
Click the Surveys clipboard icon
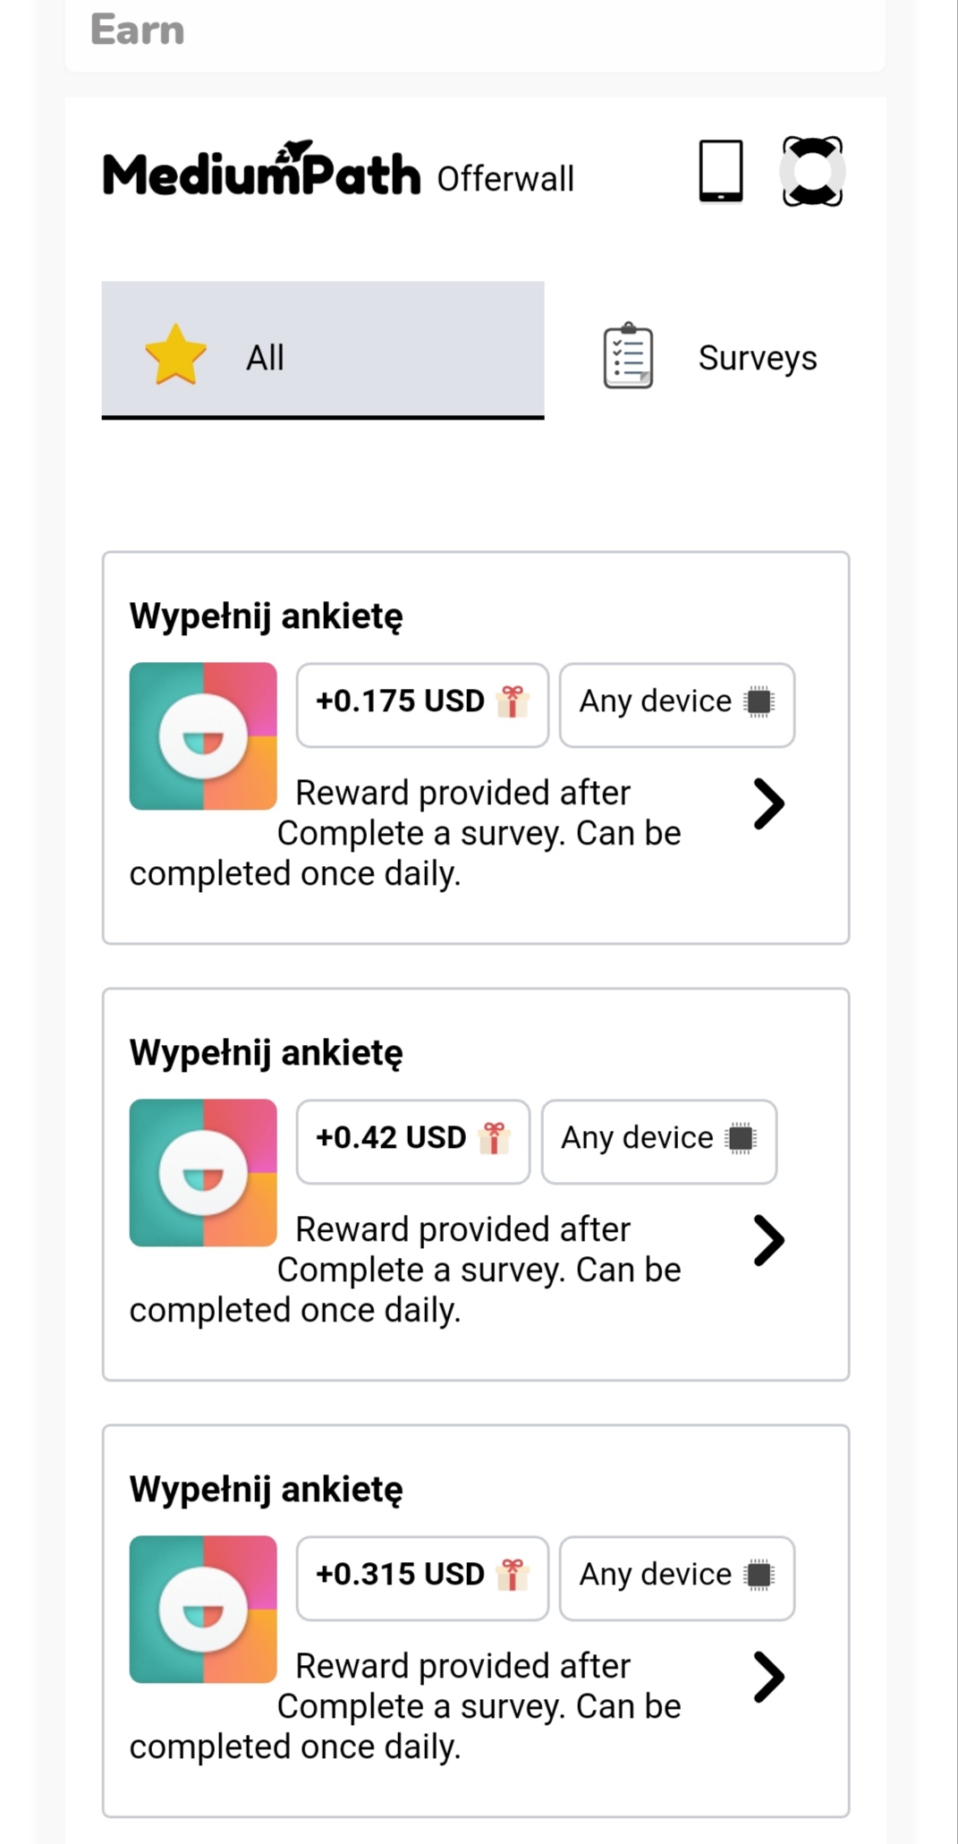point(628,356)
